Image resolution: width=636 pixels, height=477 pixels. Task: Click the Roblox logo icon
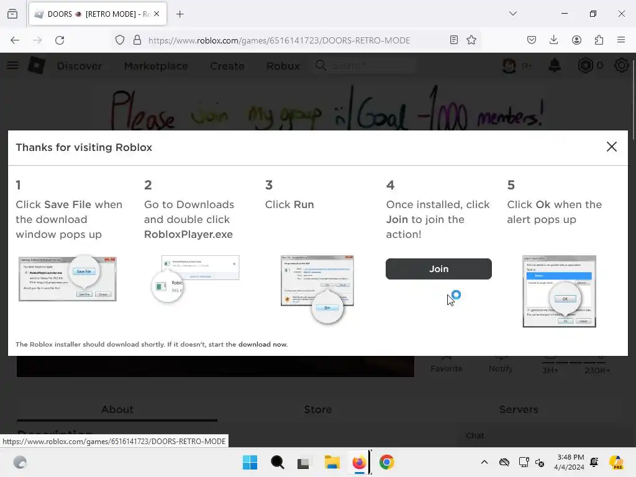37,65
